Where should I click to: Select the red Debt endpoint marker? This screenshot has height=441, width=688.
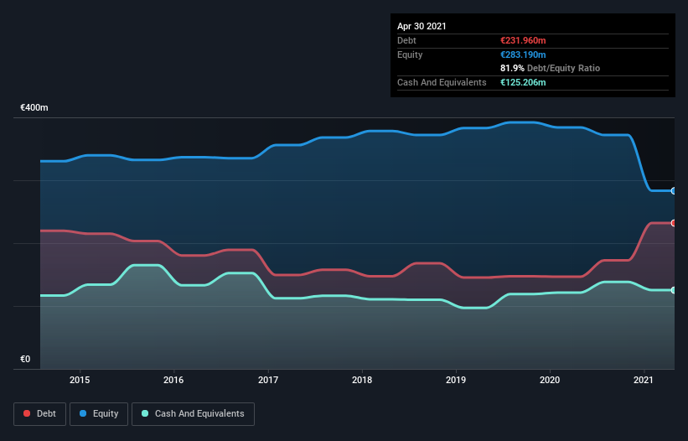point(674,223)
